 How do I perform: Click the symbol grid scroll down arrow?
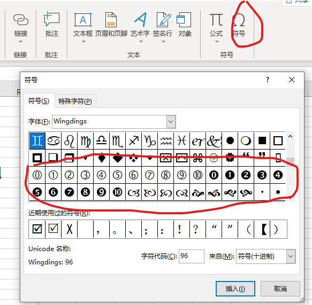[290, 198]
